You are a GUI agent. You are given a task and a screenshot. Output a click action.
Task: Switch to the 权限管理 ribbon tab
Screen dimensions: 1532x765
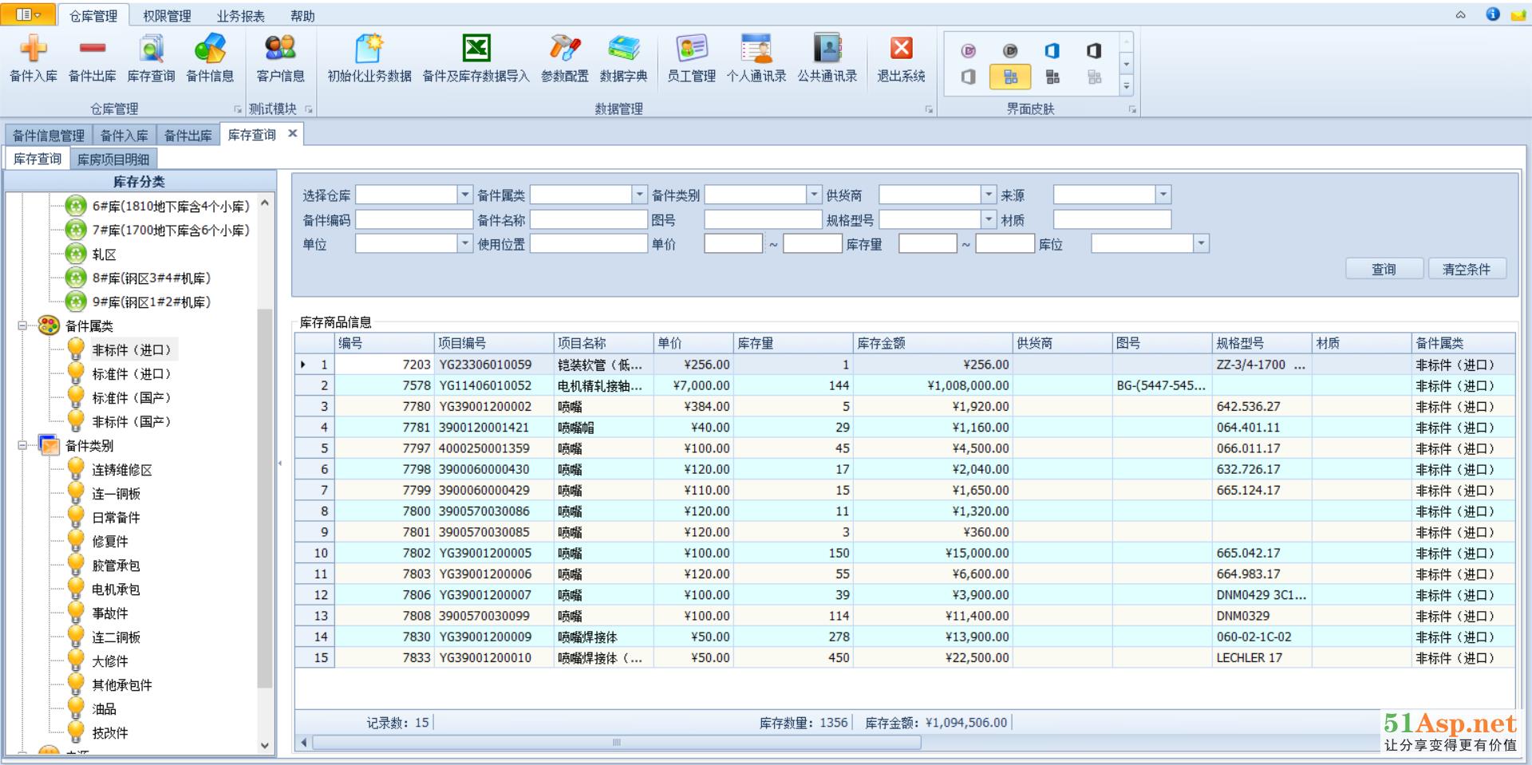coord(167,16)
